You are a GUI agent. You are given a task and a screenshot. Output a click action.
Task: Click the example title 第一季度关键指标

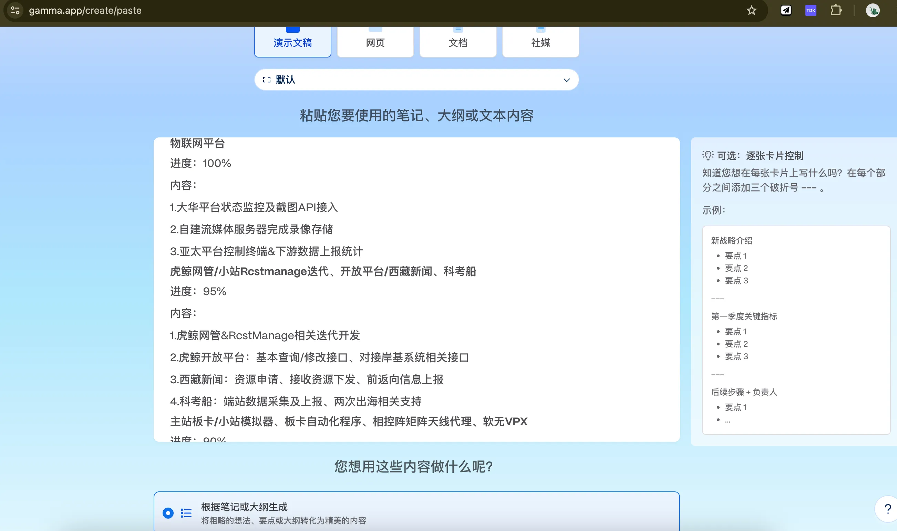[744, 316]
